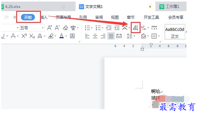The image size is (198, 117).
Task: Open the 章节 ribbon tab
Action: point(130,17)
